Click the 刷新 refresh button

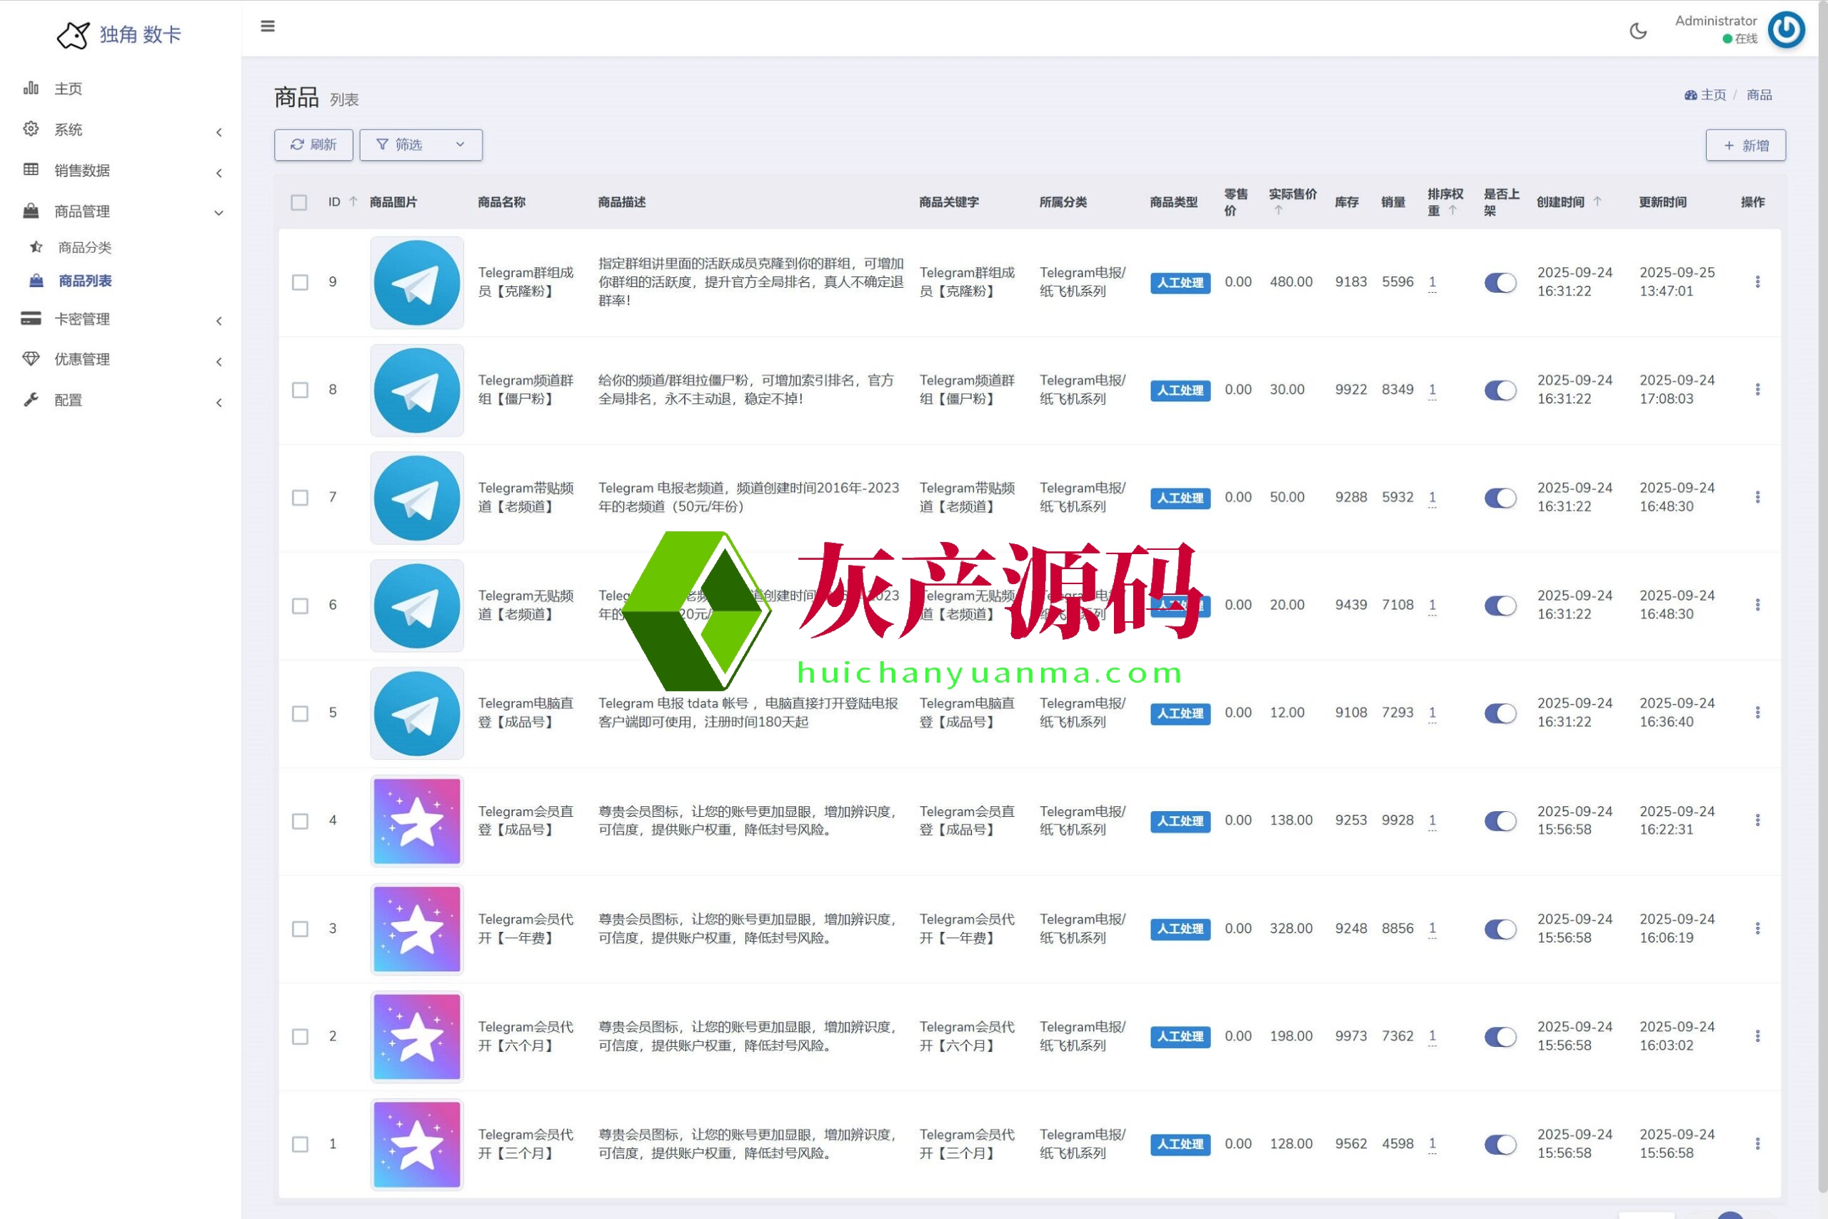point(313,146)
